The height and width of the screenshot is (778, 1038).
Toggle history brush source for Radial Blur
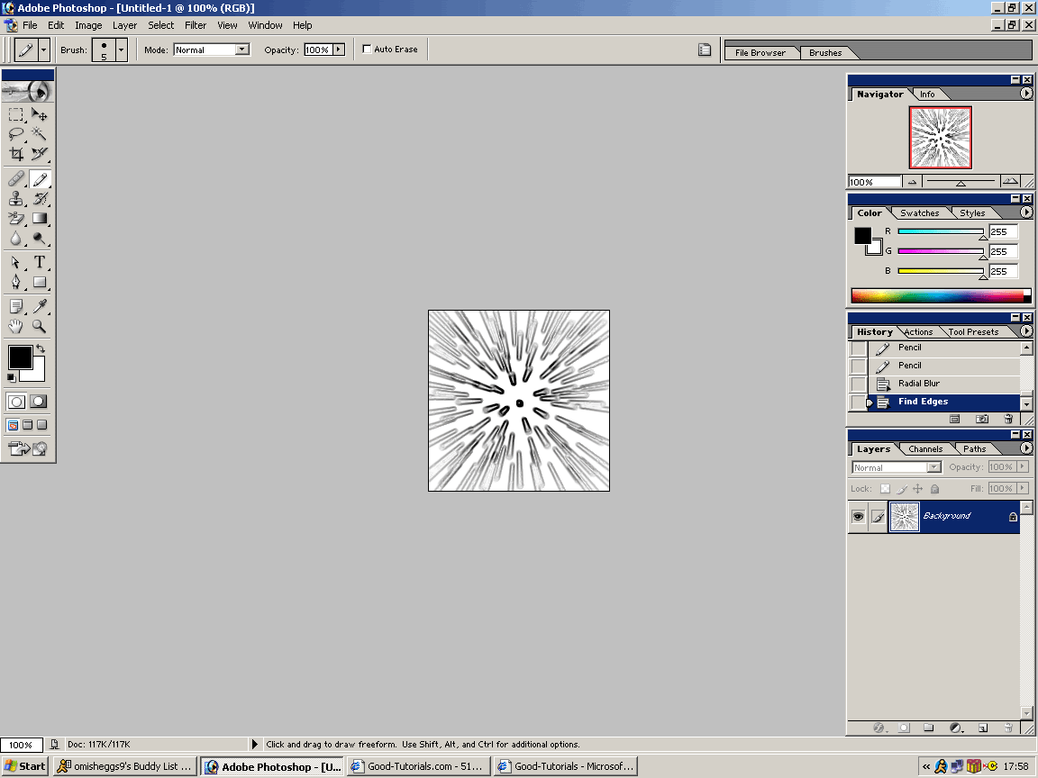coord(858,384)
